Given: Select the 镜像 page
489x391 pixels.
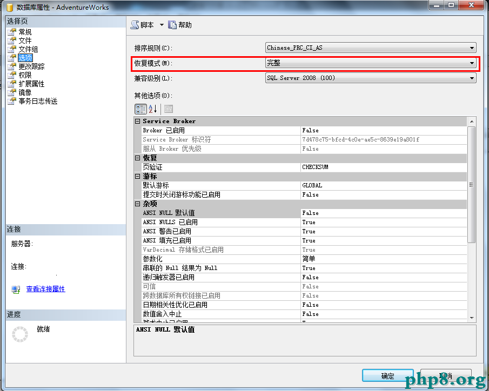Looking at the screenshot, I should [25, 92].
